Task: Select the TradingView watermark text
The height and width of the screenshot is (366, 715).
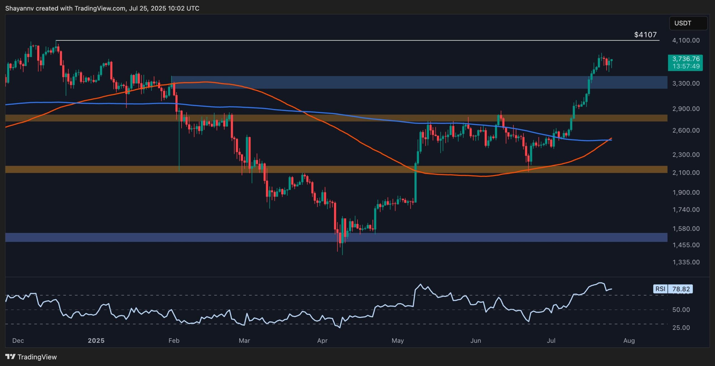Action: tap(37, 357)
